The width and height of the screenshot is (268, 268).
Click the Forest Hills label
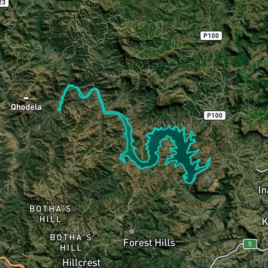coord(149,243)
